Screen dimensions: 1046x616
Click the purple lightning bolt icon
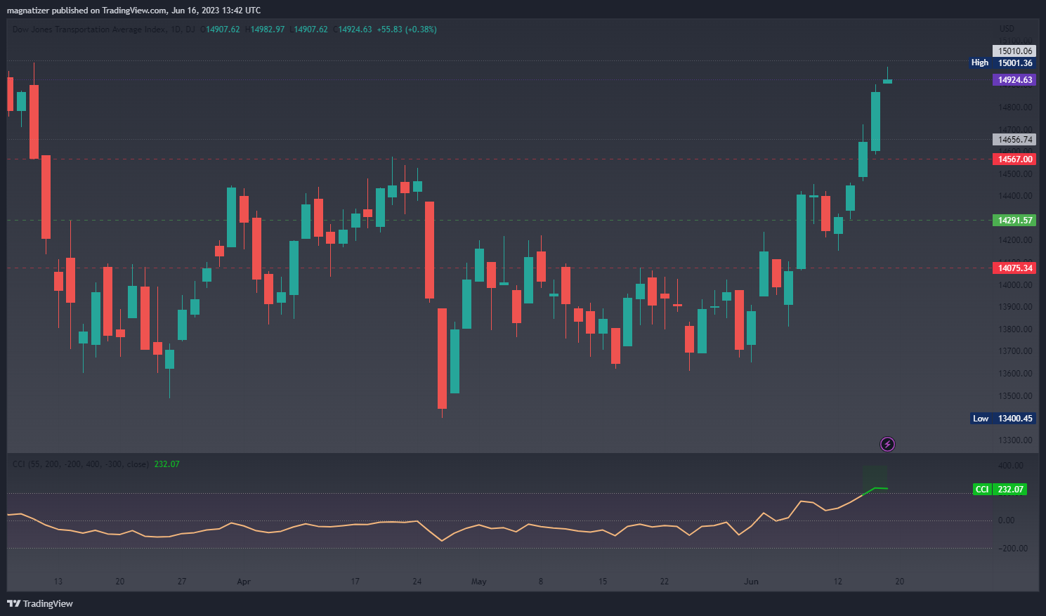click(x=887, y=444)
